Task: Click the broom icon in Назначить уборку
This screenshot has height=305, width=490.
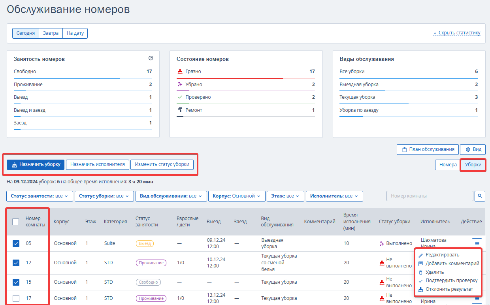Action: point(15,165)
